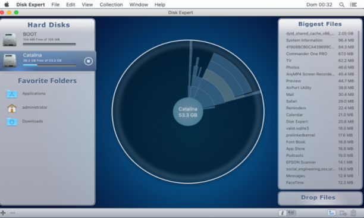Click the BOOT disk usage bar
The height and width of the screenshot is (218, 364).
click(x=49, y=44)
